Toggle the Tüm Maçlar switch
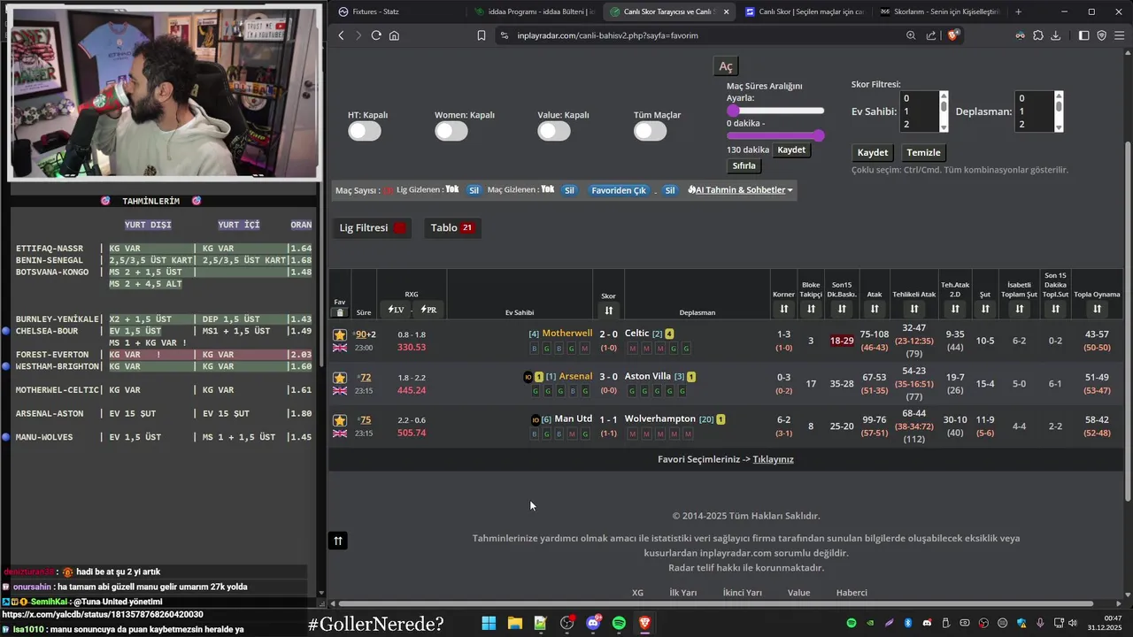1133x637 pixels. coord(650,131)
